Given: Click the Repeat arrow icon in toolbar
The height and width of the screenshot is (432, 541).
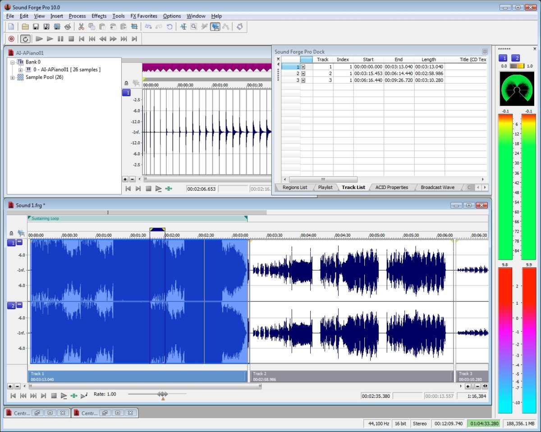Looking at the screenshot, I should coord(170,27).
